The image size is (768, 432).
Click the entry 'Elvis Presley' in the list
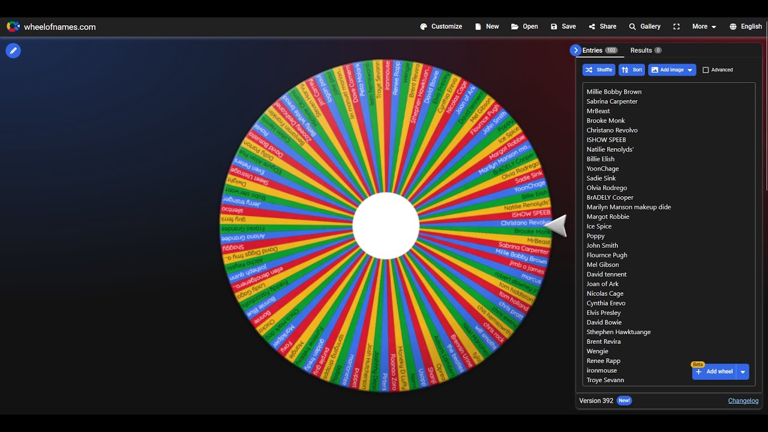pyautogui.click(x=604, y=313)
